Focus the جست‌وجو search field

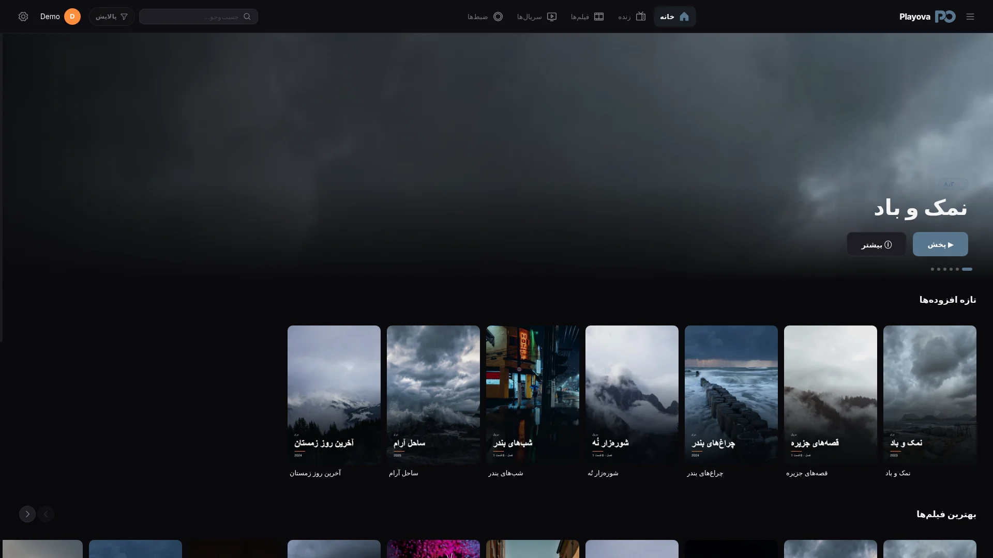tap(199, 17)
